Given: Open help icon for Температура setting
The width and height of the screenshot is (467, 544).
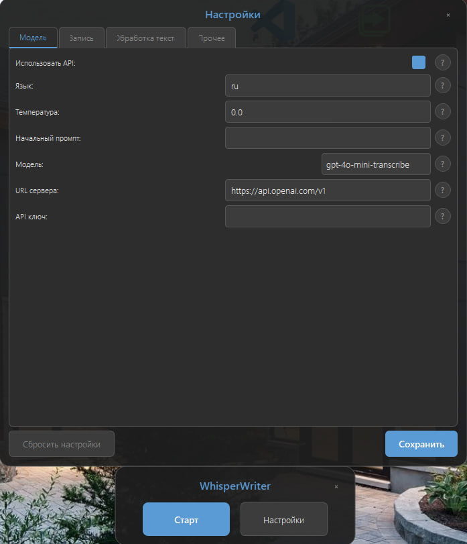Looking at the screenshot, I should (442, 112).
